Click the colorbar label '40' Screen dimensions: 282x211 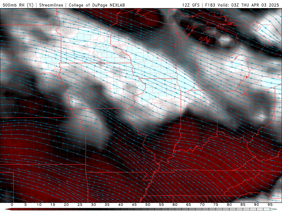121,205
